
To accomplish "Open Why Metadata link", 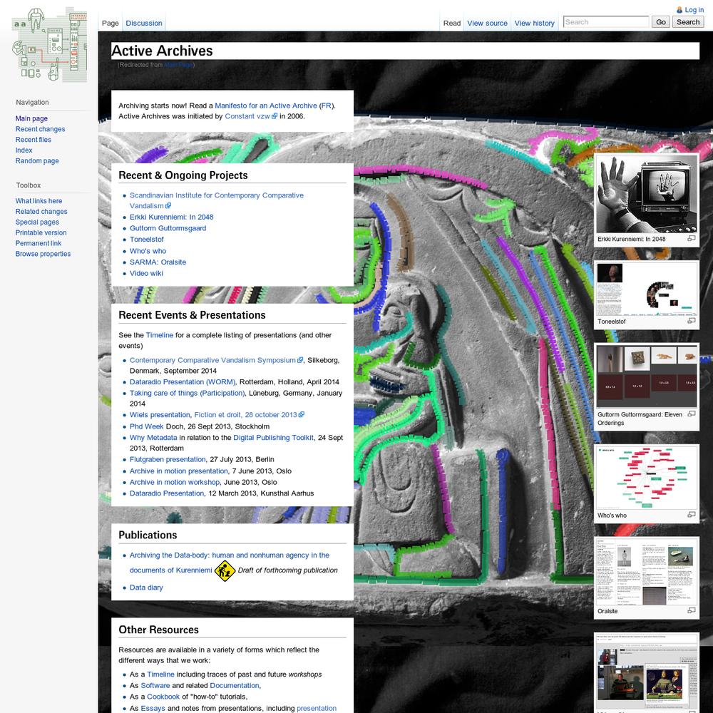I will coord(153,438).
